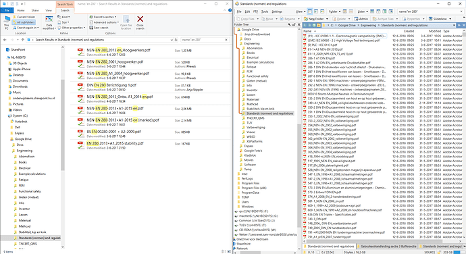Image resolution: width=466 pixels, height=254 pixels.
Task: Select the Gebruikershandleiding sectie 3 folder tab
Action: coord(388,247)
